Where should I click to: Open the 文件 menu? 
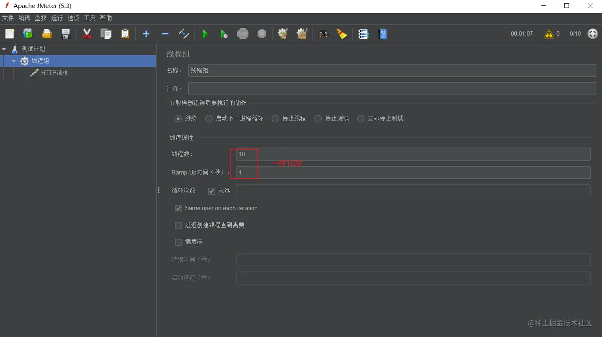click(8, 18)
